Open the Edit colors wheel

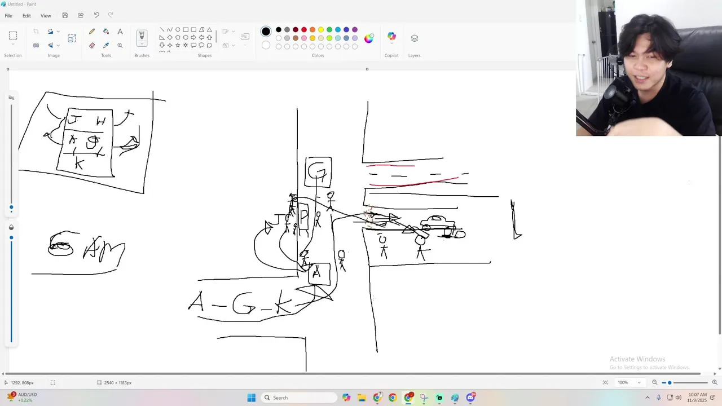(368, 38)
